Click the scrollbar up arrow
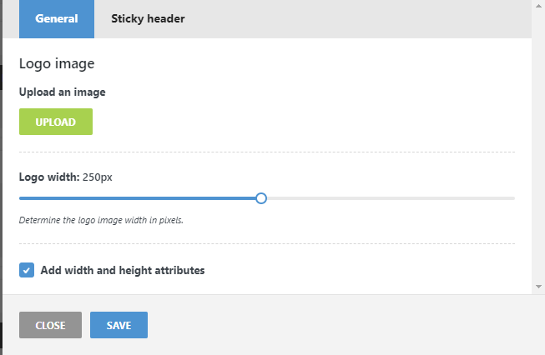This screenshot has width=545, height=355. [538, 5]
